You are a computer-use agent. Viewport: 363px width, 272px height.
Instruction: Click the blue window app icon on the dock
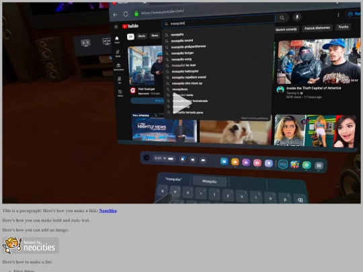pos(224,161)
